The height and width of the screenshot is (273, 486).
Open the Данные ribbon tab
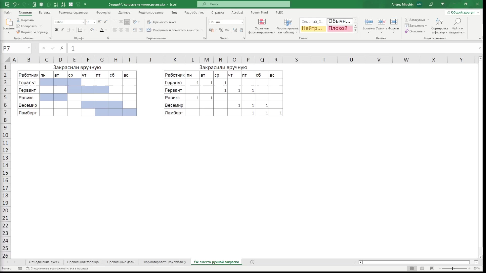124,12
